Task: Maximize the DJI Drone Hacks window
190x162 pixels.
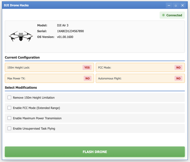Action: point(176,5)
